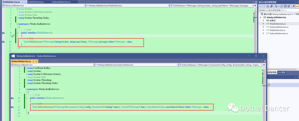
Task: Expand the 依赖项 node
Action: (264, 20)
